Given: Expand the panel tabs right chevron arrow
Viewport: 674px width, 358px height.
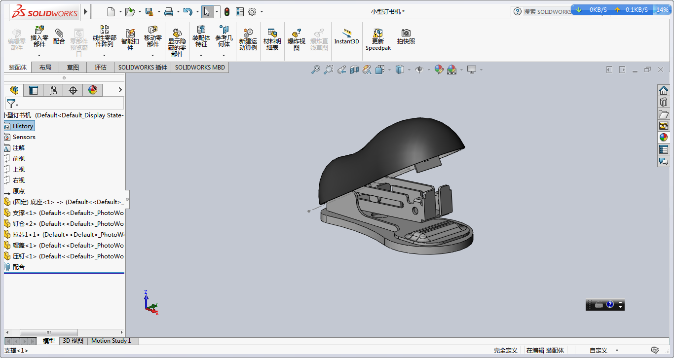Looking at the screenshot, I should 120,90.
